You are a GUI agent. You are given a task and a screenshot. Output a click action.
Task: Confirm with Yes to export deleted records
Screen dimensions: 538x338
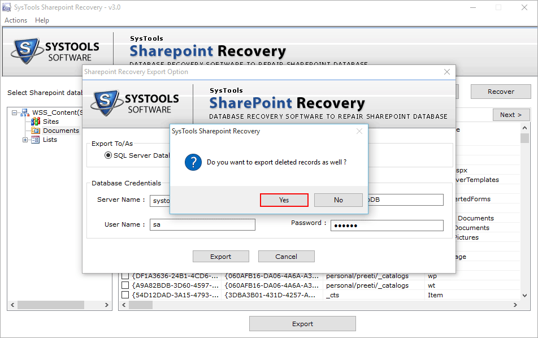pos(284,200)
